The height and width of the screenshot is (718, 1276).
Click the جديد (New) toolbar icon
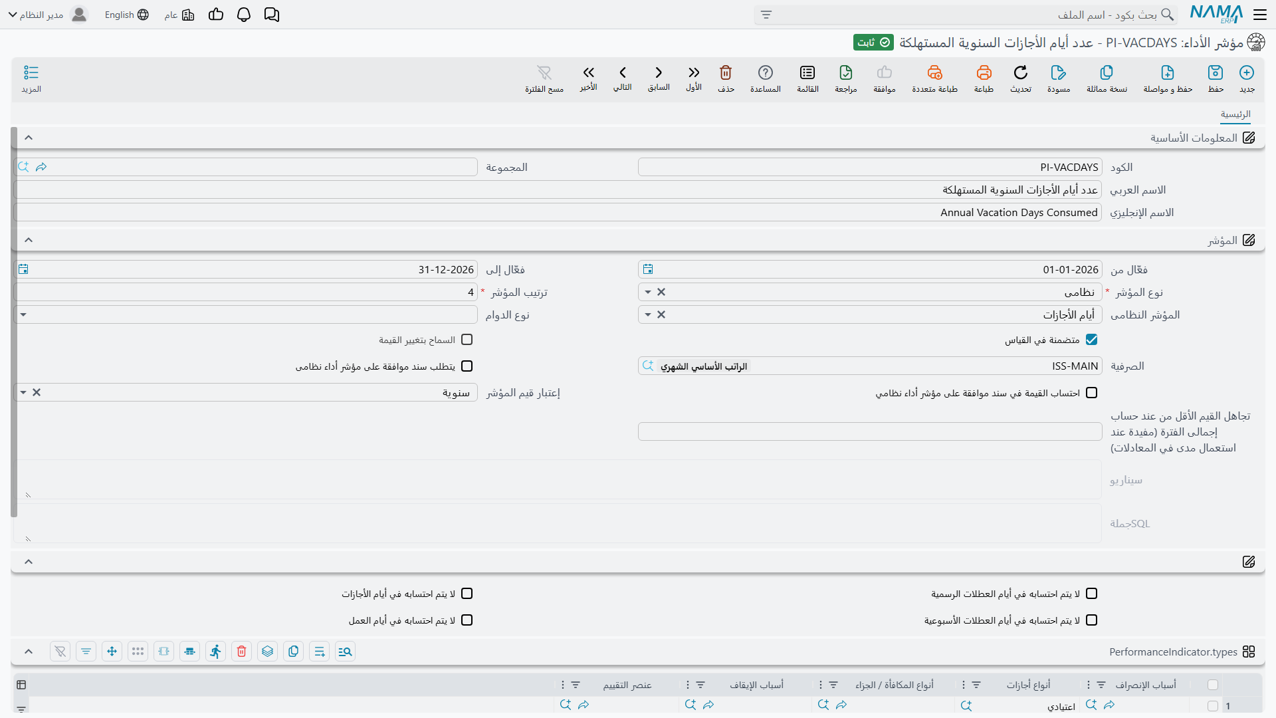click(1247, 72)
